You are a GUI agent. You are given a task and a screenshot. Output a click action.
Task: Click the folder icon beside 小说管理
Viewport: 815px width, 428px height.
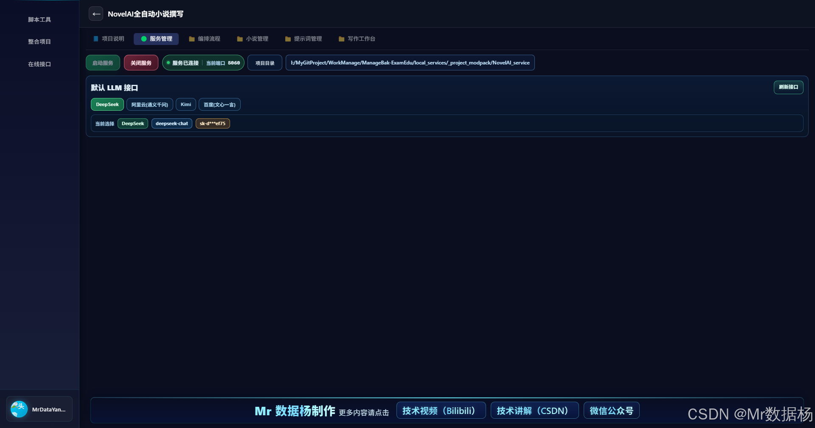point(240,39)
